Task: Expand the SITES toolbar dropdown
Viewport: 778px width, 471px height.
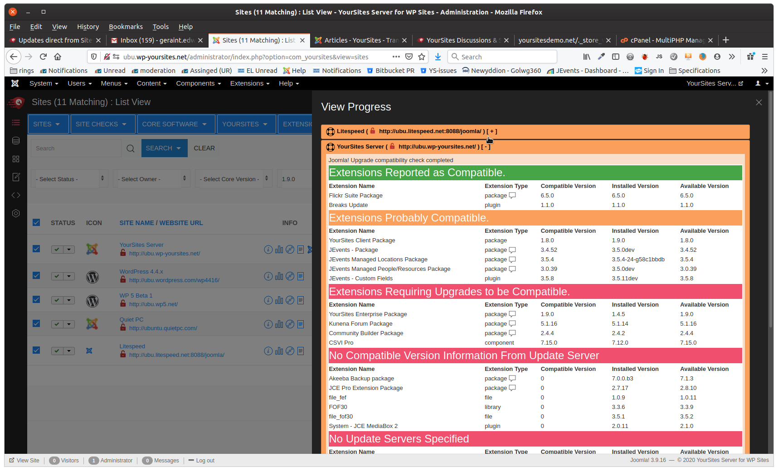Action: click(x=48, y=124)
